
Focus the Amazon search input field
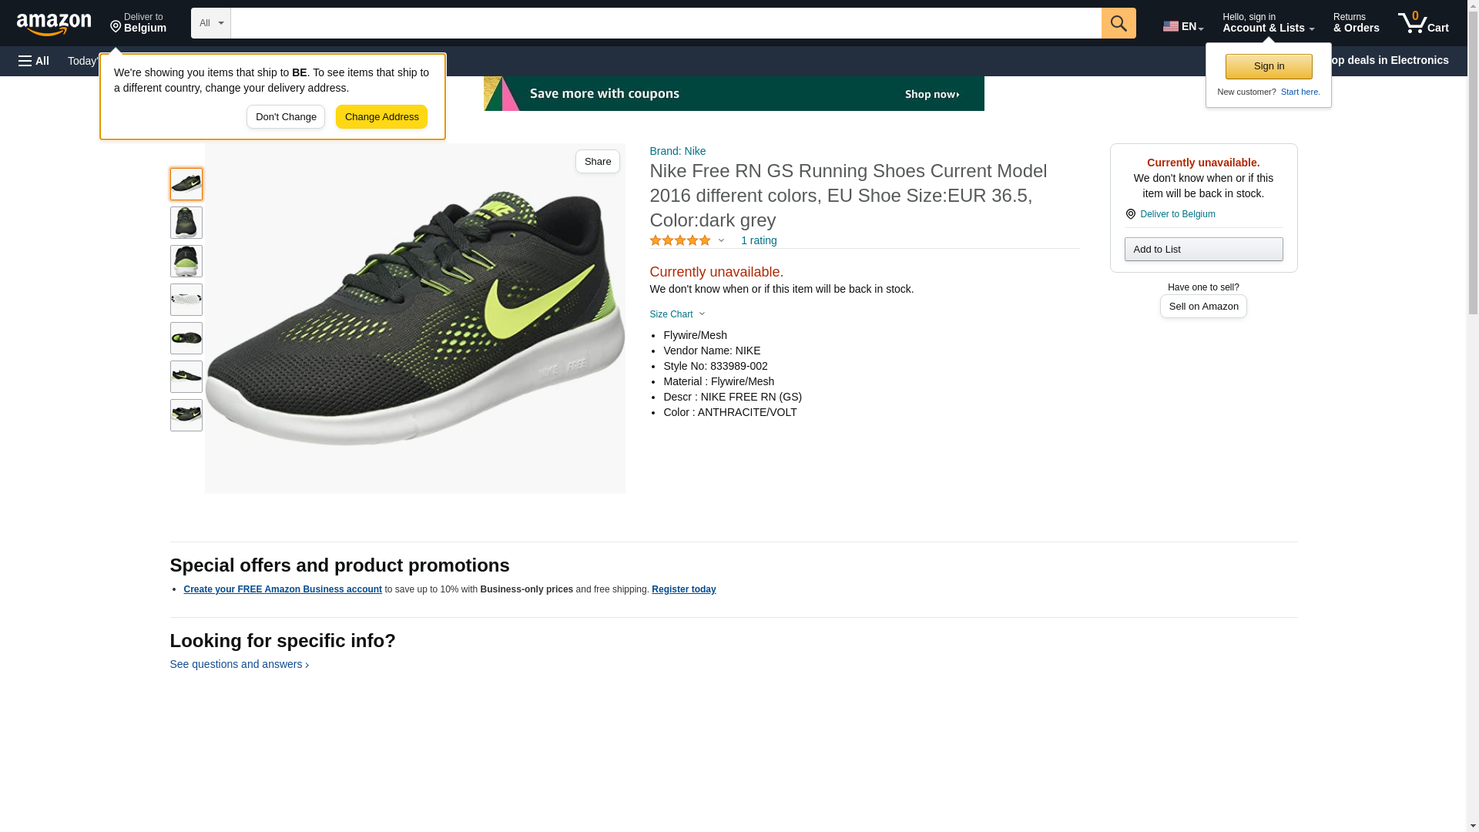[x=666, y=23]
